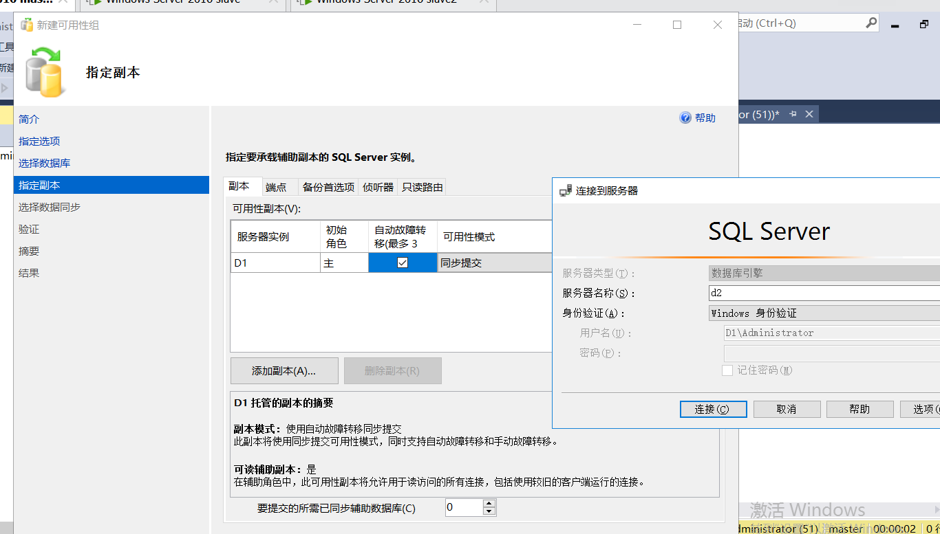Click the quick launch search magnifier icon
The height and width of the screenshot is (534, 940).
click(871, 23)
